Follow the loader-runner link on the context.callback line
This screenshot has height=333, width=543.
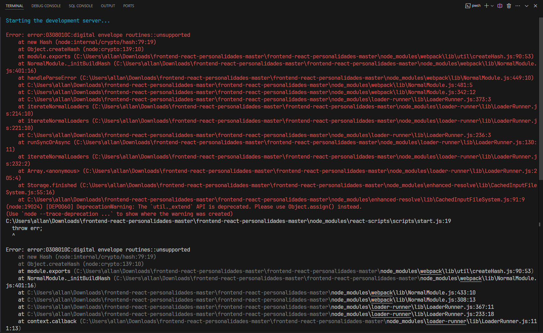(446, 321)
